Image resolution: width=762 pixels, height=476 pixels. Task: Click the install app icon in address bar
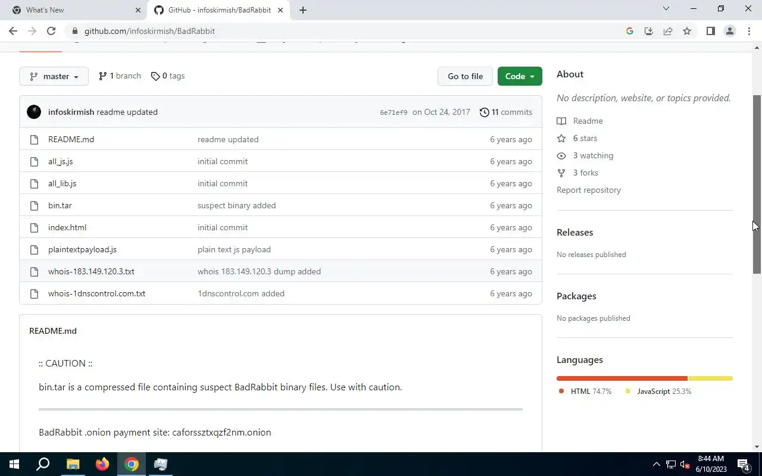[x=649, y=31]
